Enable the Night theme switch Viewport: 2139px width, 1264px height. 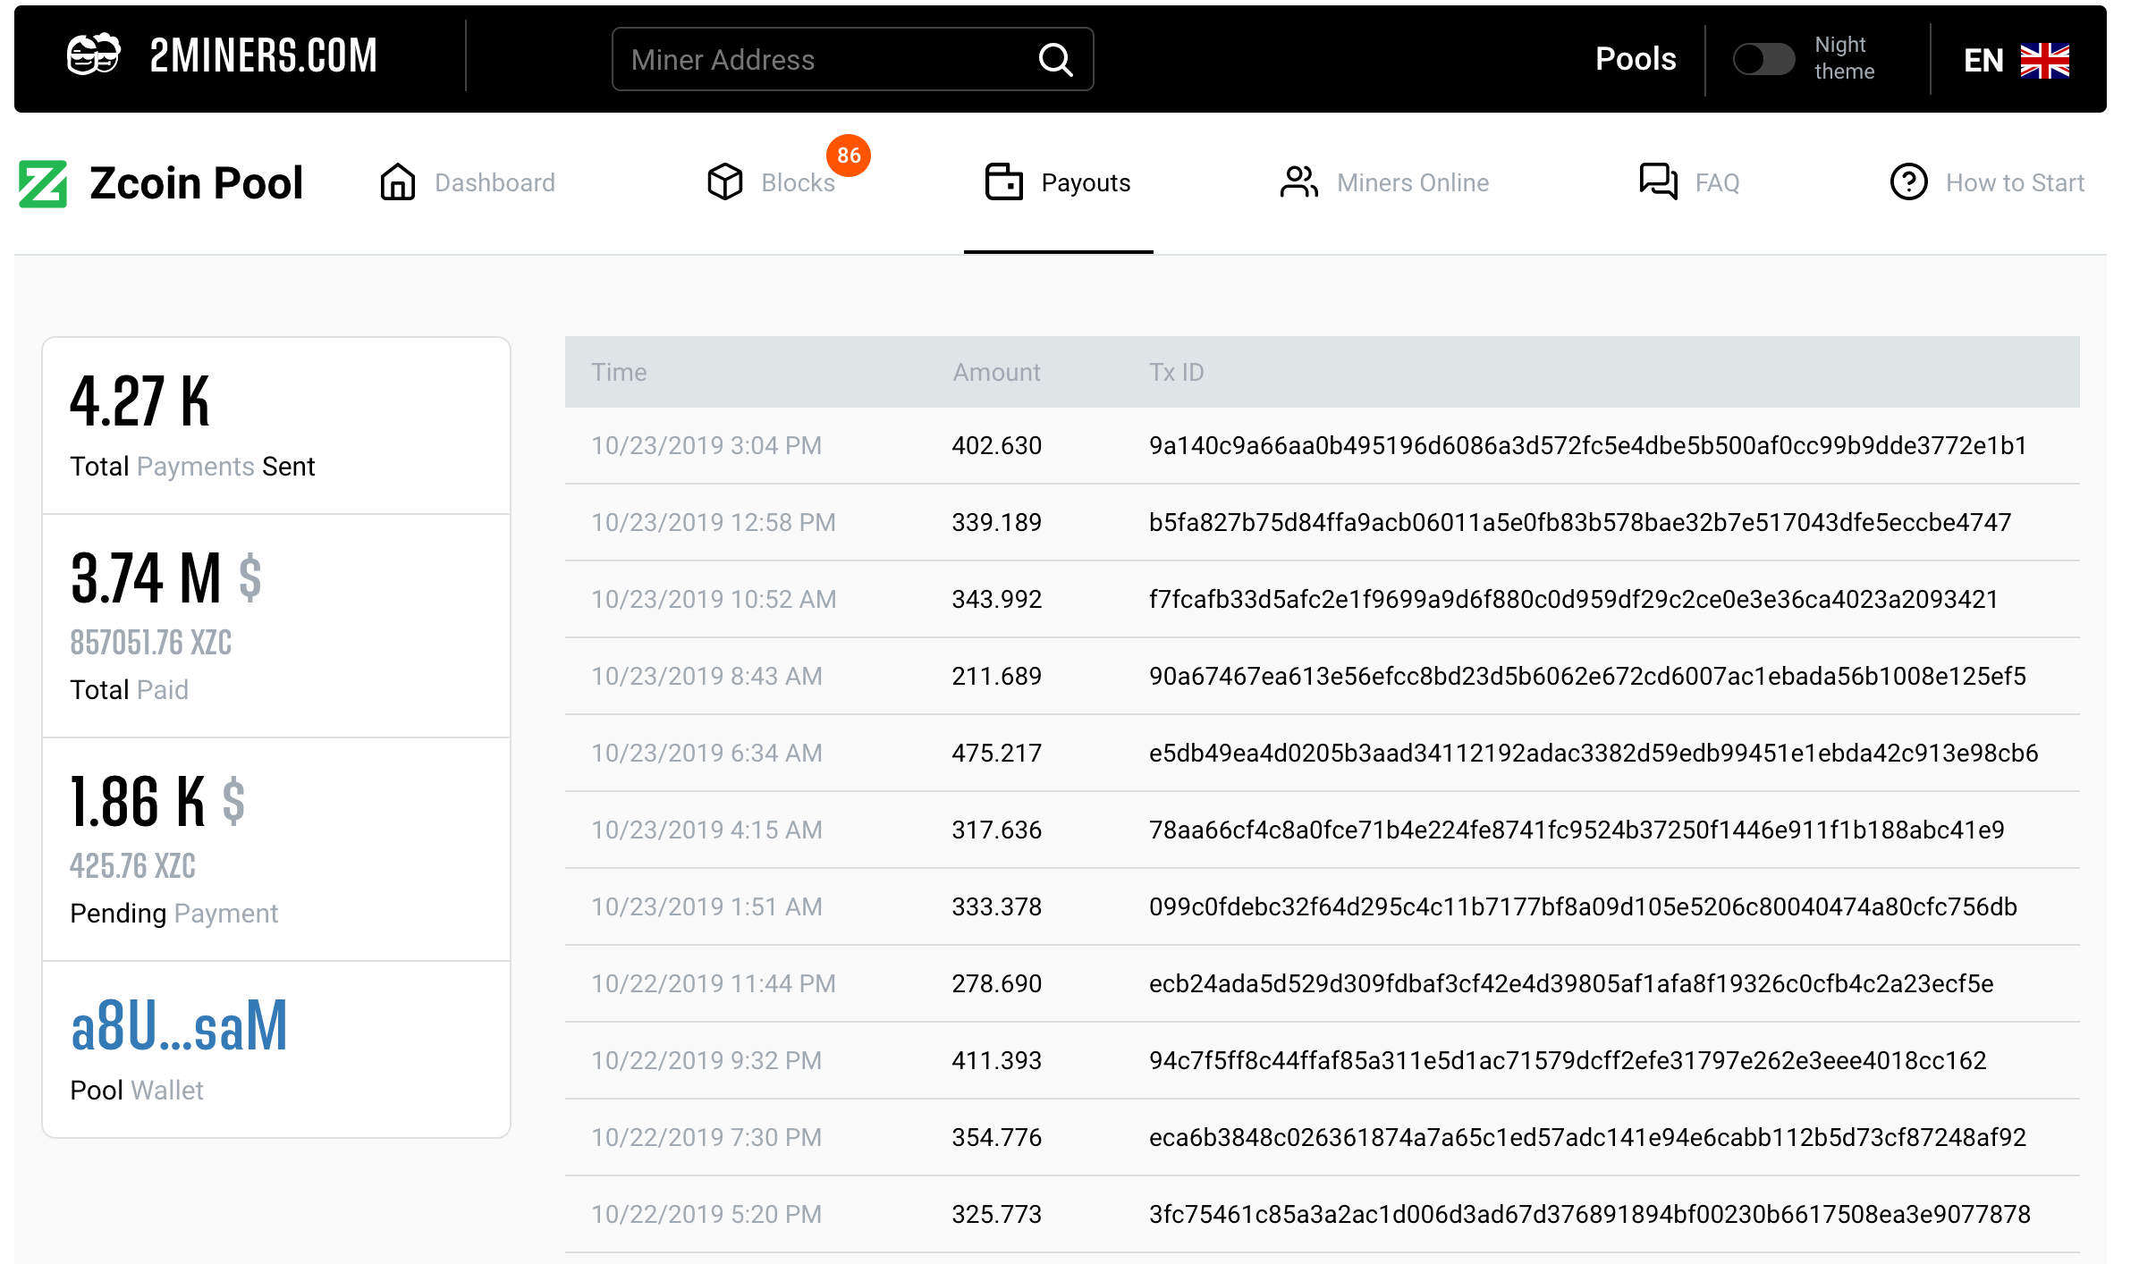pyautogui.click(x=1763, y=60)
